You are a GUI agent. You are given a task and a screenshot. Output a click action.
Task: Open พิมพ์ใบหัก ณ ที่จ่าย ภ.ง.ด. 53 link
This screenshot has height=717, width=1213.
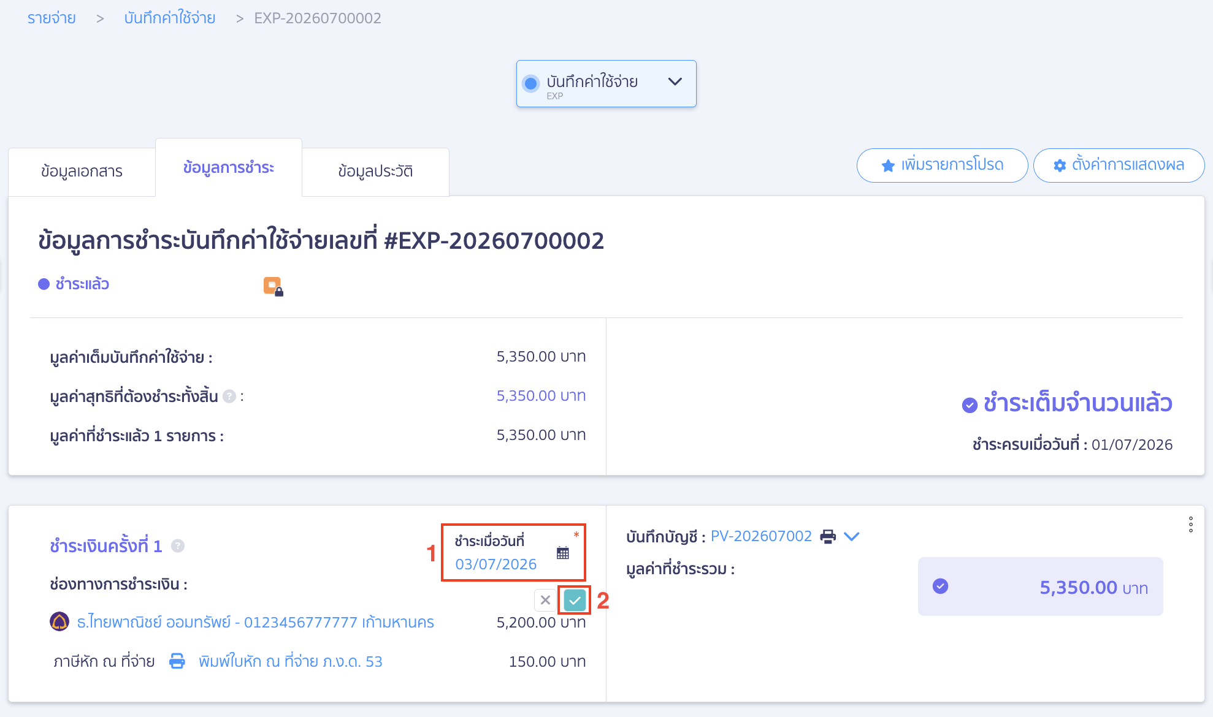point(291,662)
